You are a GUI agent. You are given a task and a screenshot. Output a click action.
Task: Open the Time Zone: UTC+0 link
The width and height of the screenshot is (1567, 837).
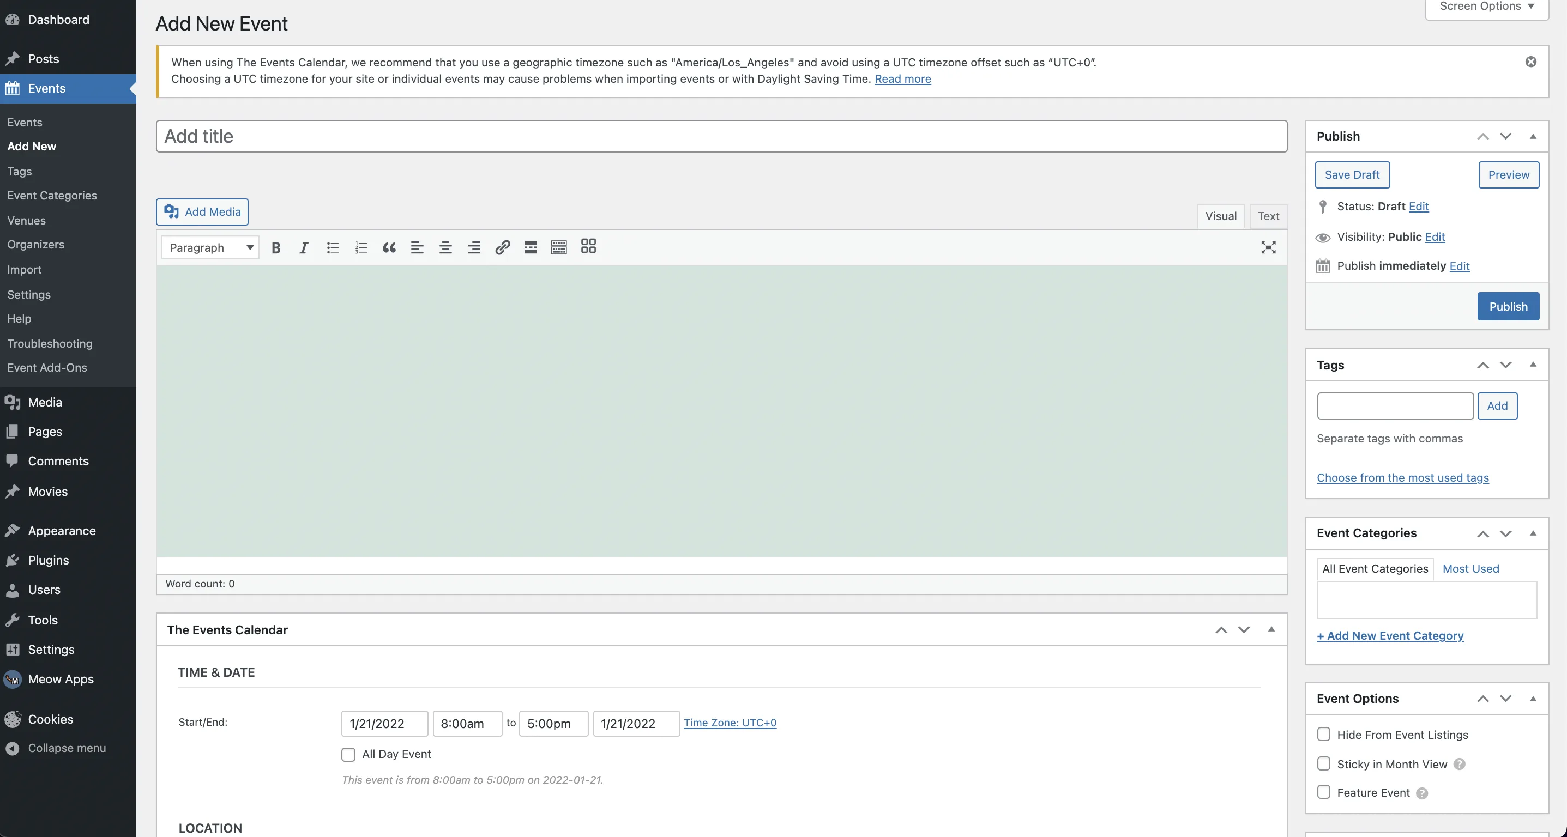tap(730, 723)
